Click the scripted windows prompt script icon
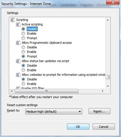121x137 pixels. coord(18,75)
